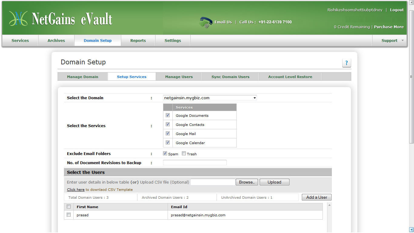
Task: Click the Browse button for CSV file
Action: (247, 182)
